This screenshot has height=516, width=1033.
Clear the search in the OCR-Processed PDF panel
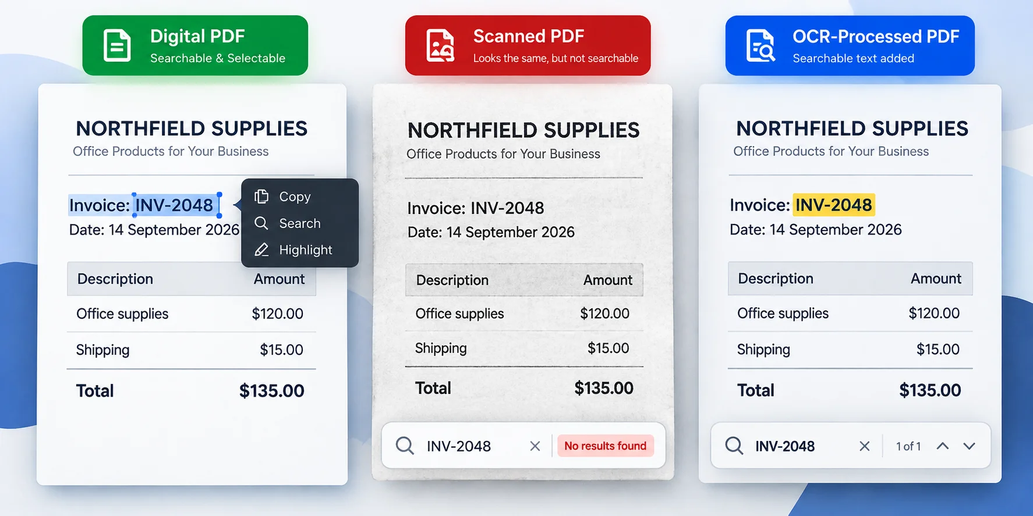(x=865, y=446)
